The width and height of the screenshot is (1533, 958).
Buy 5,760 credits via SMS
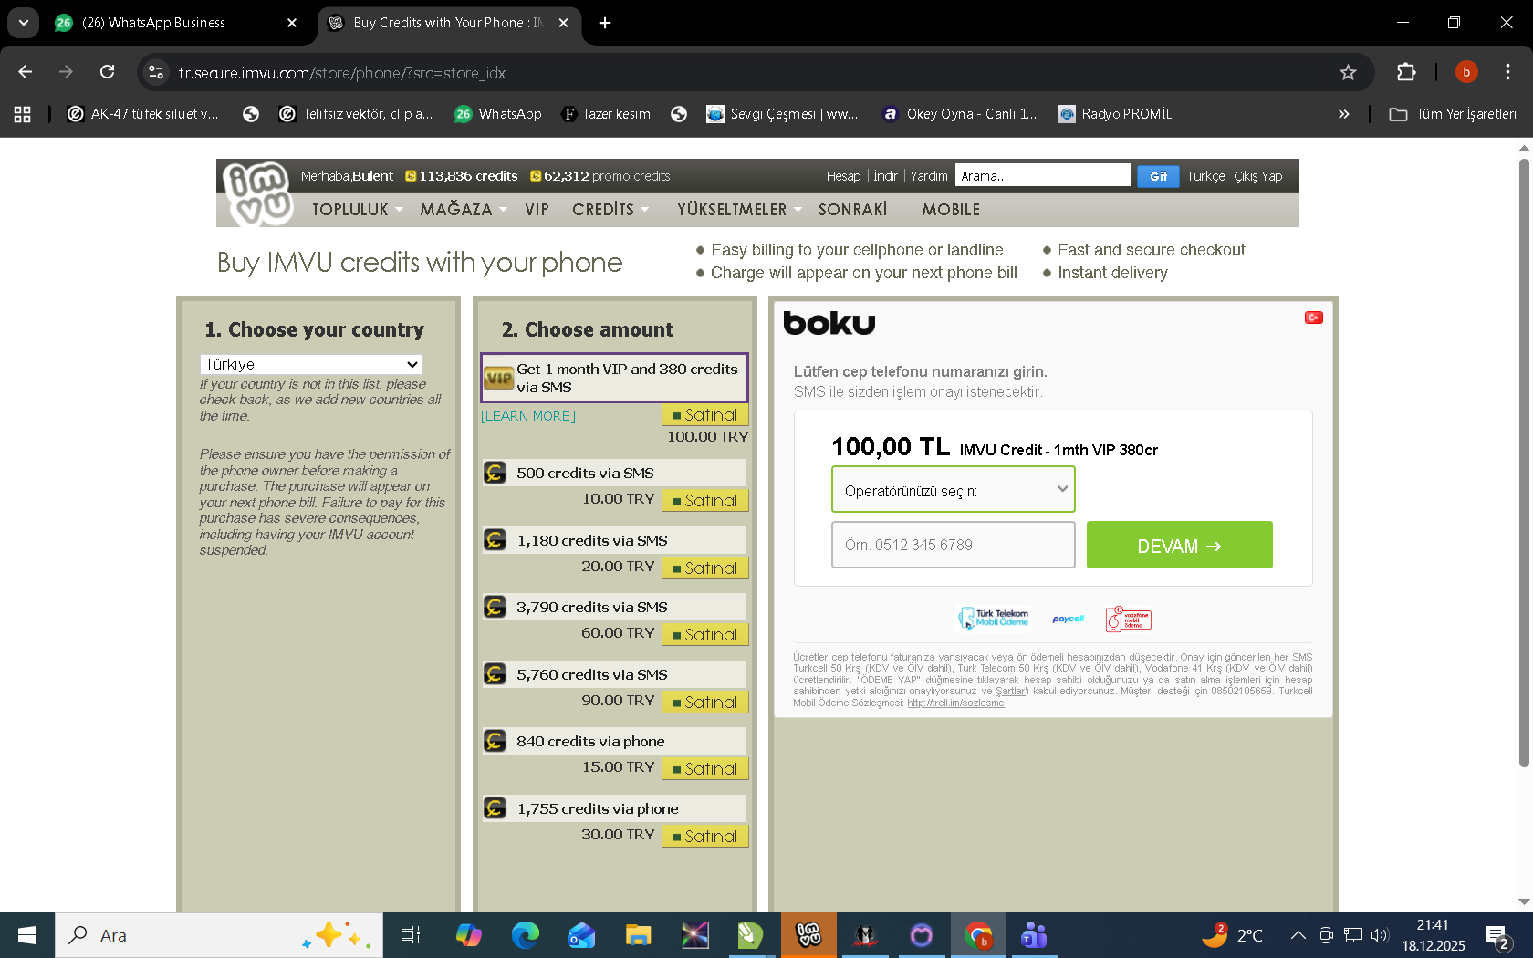[x=705, y=703]
